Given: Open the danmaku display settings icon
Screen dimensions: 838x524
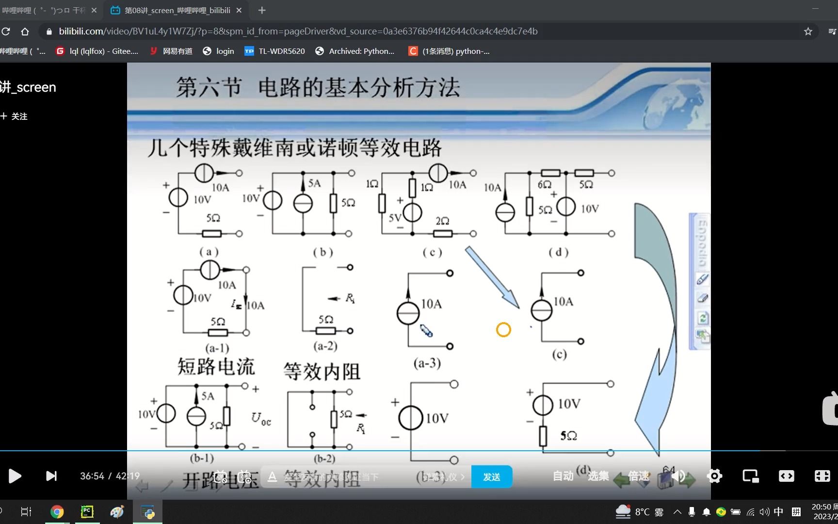Looking at the screenshot, I should 245,477.
